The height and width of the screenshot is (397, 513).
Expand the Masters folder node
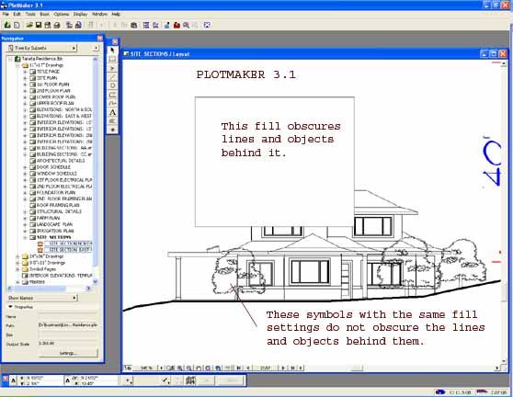(17, 282)
